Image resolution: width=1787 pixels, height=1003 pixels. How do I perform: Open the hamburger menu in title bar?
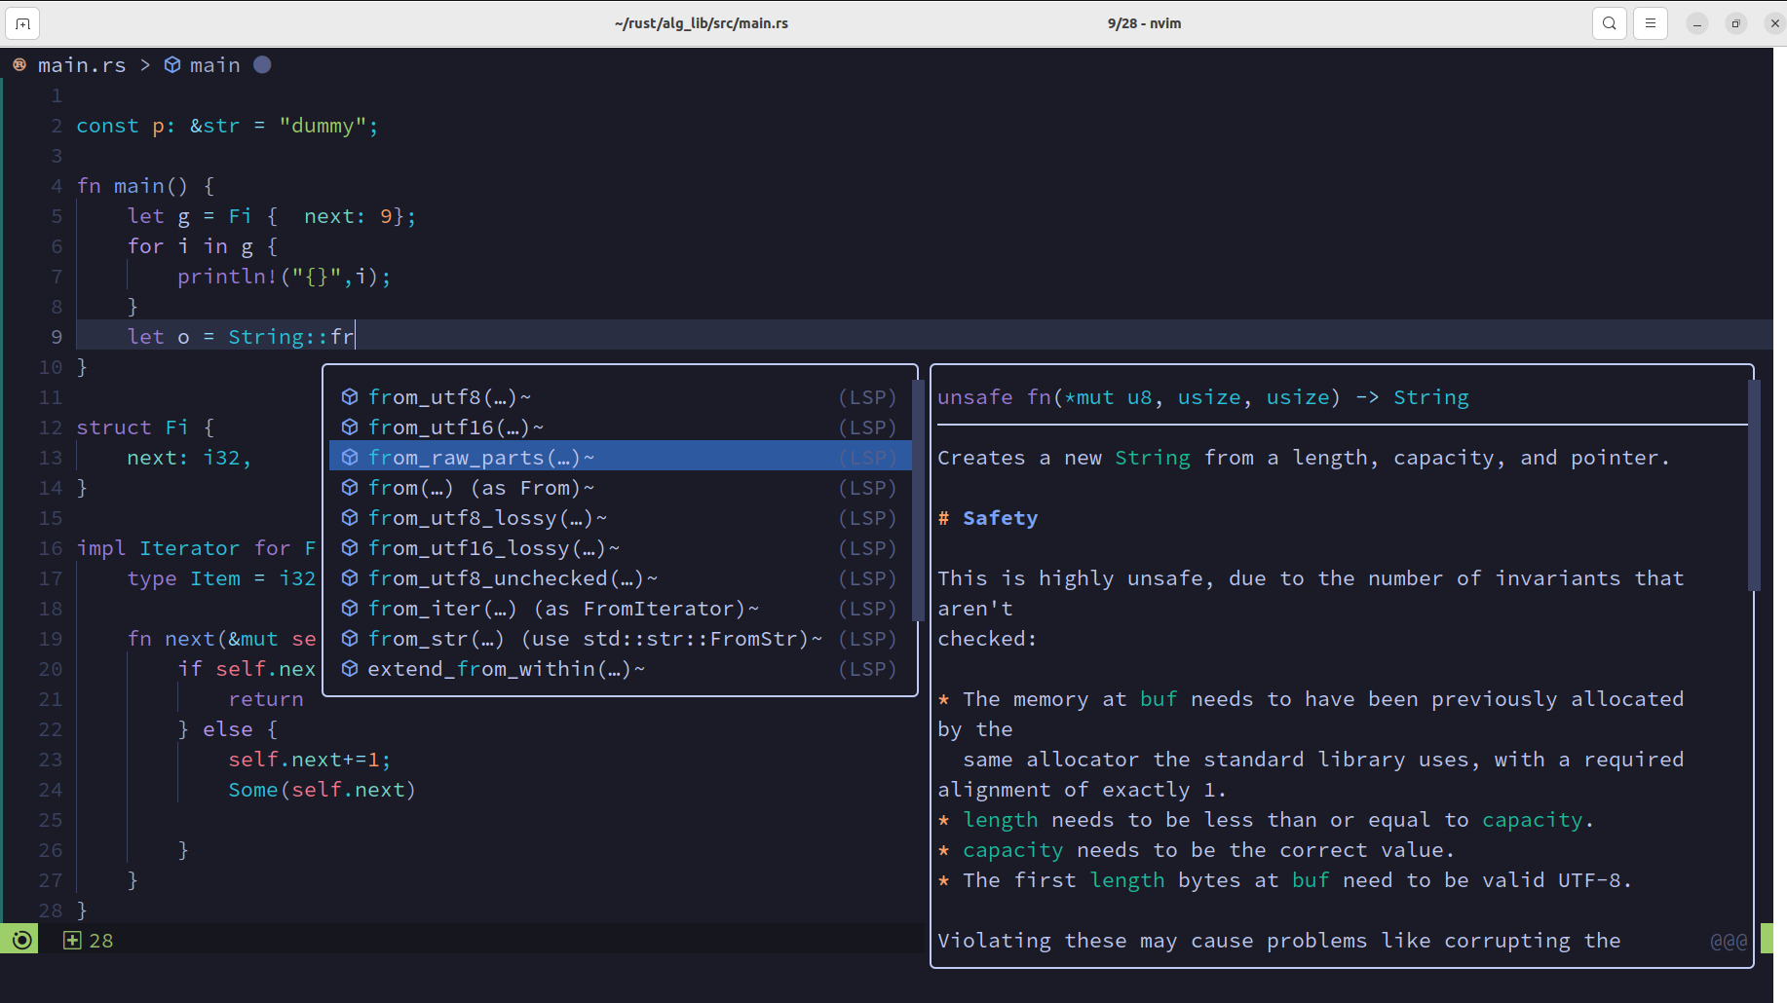point(1651,23)
